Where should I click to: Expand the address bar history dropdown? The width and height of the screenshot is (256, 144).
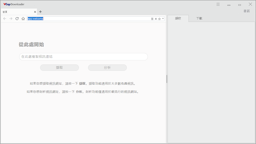(x=163, y=19)
